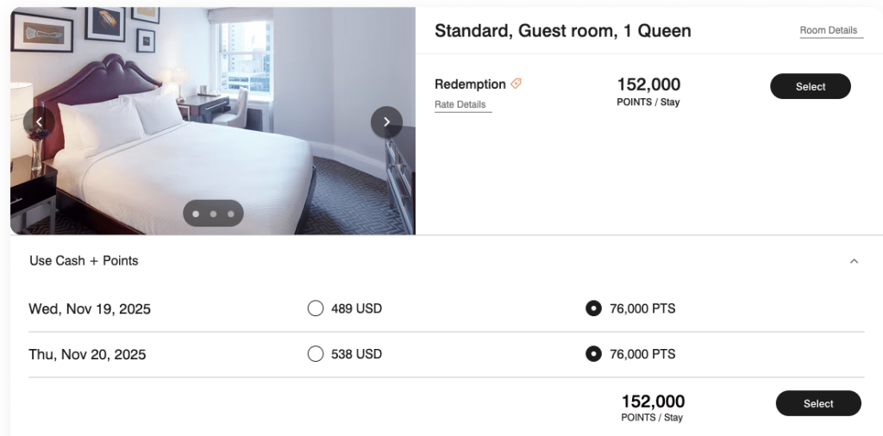Choose 489 USD for Wed, Nov 19
Screen dimensions: 883x436
[316, 308]
